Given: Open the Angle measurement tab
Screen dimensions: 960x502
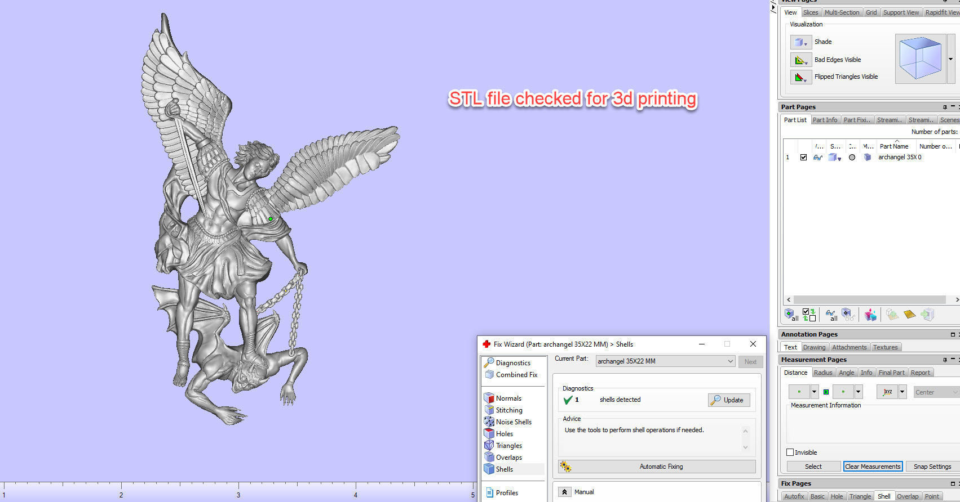Looking at the screenshot, I should [846, 373].
